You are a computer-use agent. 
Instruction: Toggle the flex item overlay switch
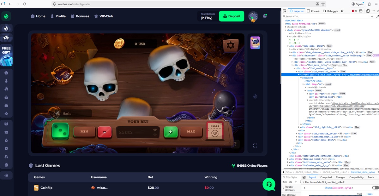coord(375,188)
